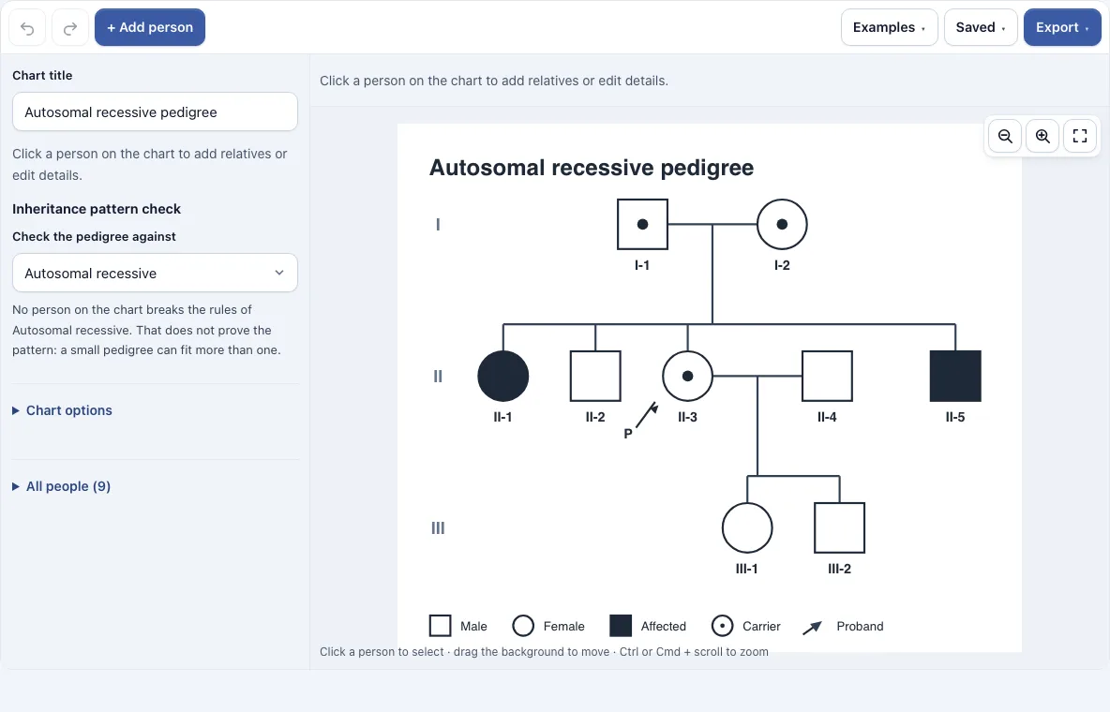Select affected female II-1
This screenshot has width=1110, height=712.
tap(502, 376)
